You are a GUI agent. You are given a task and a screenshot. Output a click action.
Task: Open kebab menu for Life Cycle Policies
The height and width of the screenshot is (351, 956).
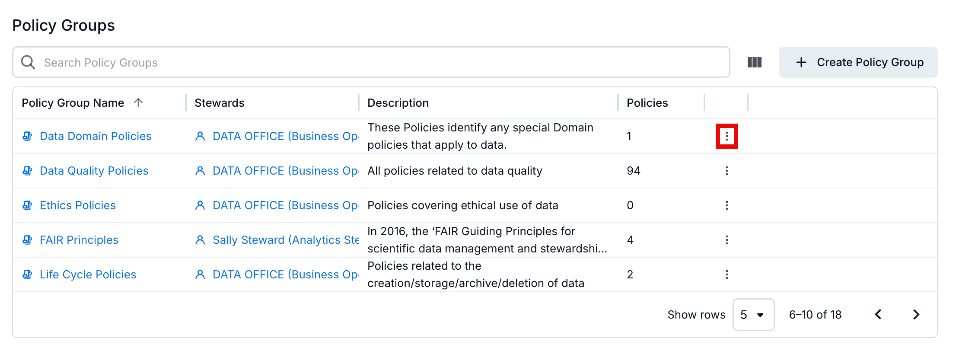[x=727, y=274]
